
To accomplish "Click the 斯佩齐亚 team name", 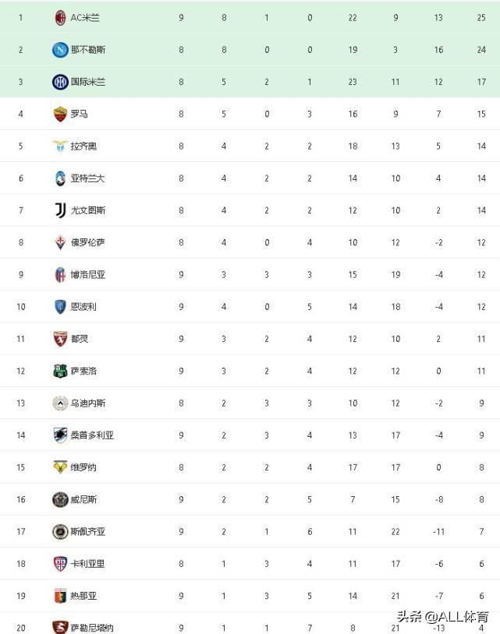I will click(x=88, y=532).
